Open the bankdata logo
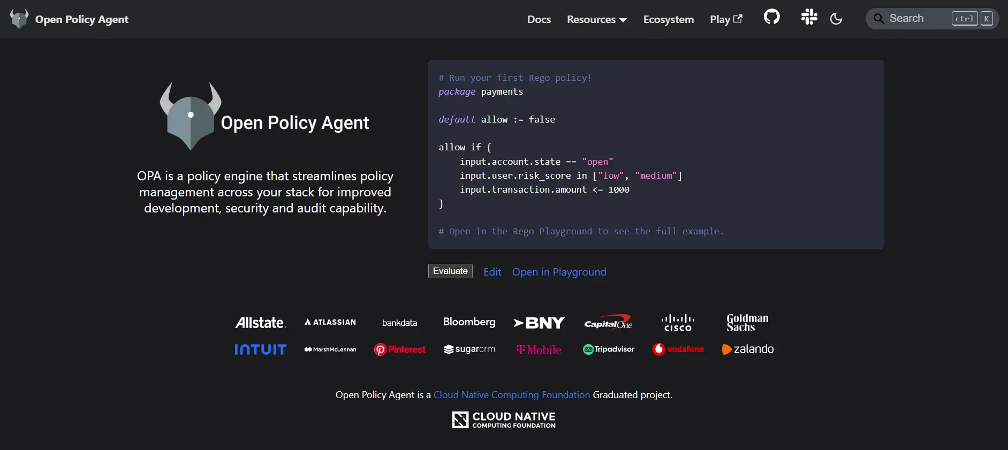 coord(399,323)
